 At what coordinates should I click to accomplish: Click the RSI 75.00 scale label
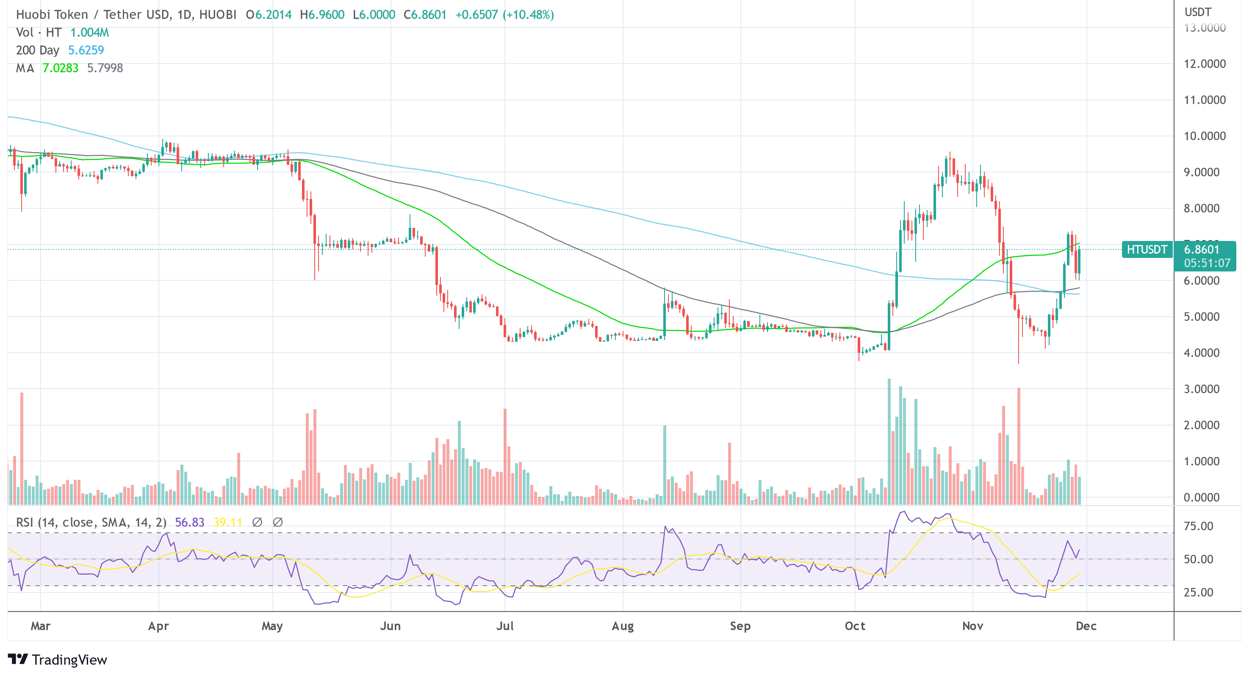pyautogui.click(x=1199, y=526)
